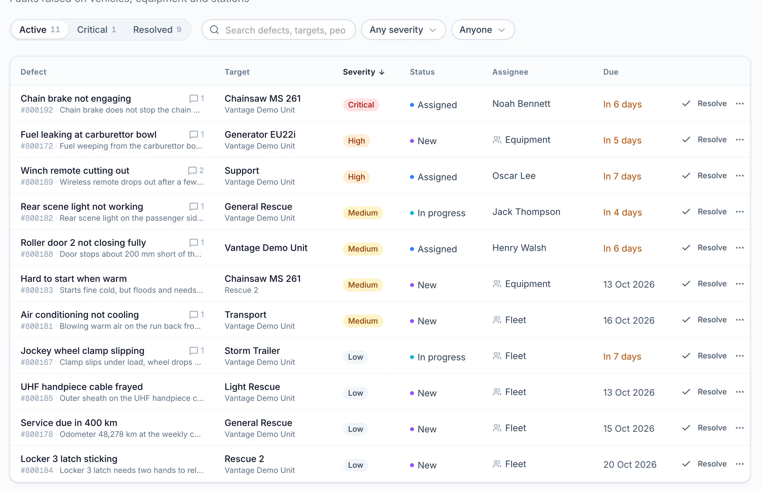
Task: Click the Critical severity badge
Action: pos(361,105)
